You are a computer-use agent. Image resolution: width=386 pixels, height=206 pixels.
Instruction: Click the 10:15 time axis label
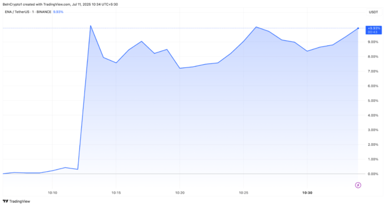[x=116, y=193]
